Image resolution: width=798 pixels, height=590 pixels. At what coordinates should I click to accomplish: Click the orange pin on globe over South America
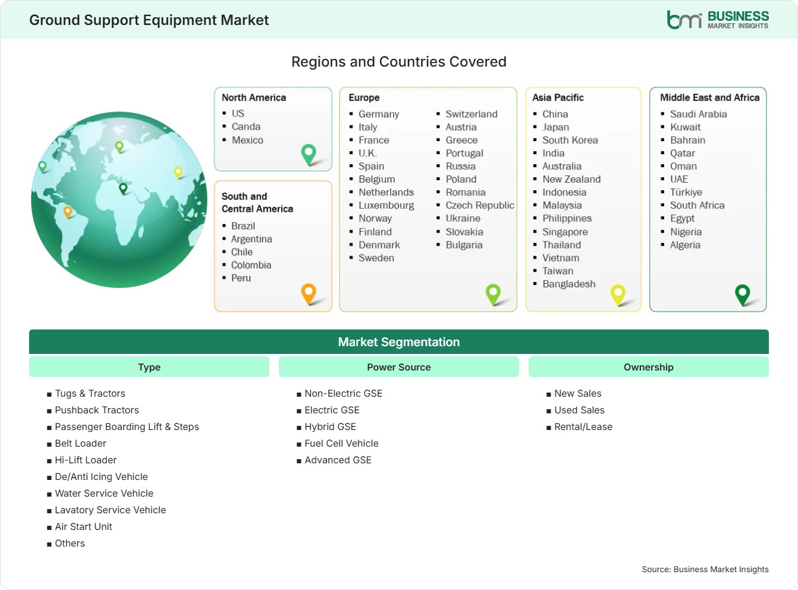68,211
